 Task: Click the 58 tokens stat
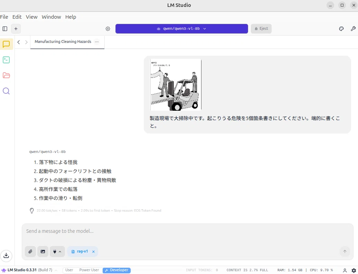pos(69,210)
